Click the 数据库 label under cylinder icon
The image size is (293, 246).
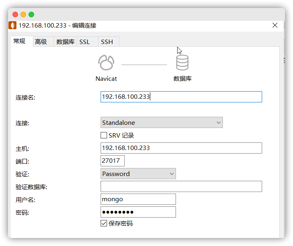click(182, 79)
